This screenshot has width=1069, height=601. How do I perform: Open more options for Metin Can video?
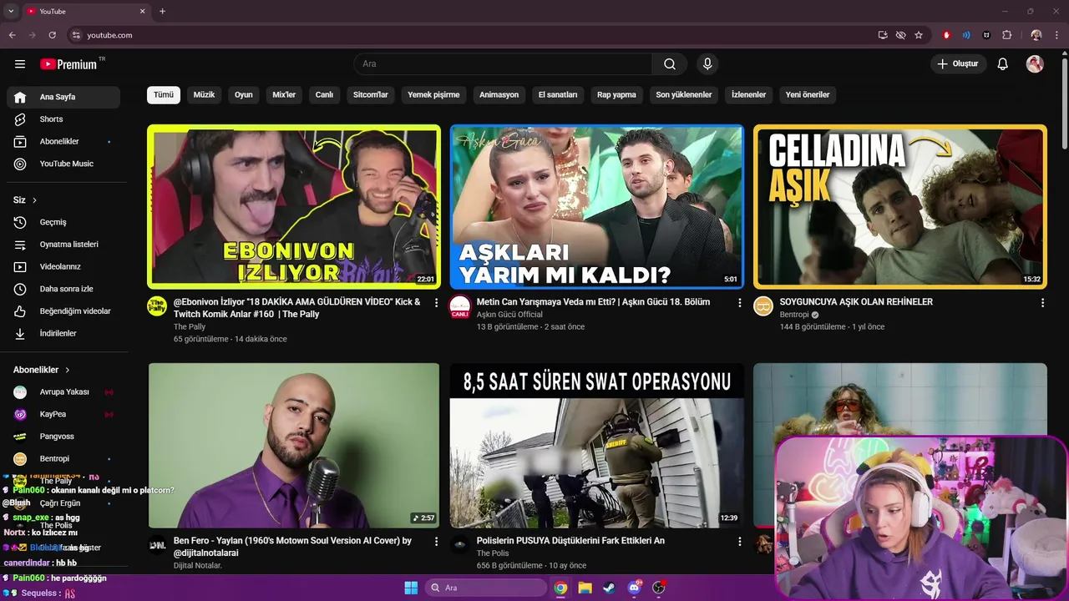739,303
